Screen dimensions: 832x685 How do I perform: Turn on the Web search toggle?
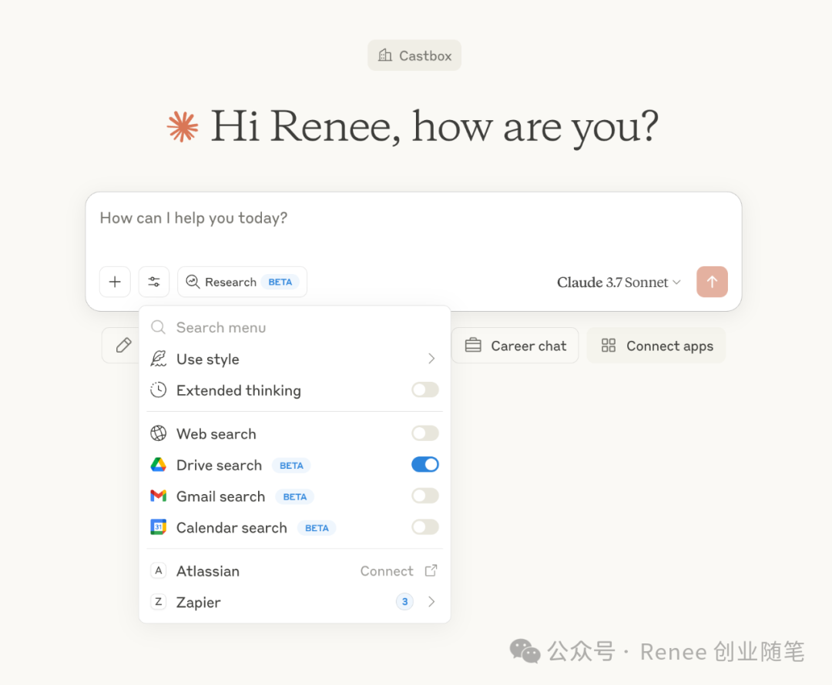[x=425, y=433]
